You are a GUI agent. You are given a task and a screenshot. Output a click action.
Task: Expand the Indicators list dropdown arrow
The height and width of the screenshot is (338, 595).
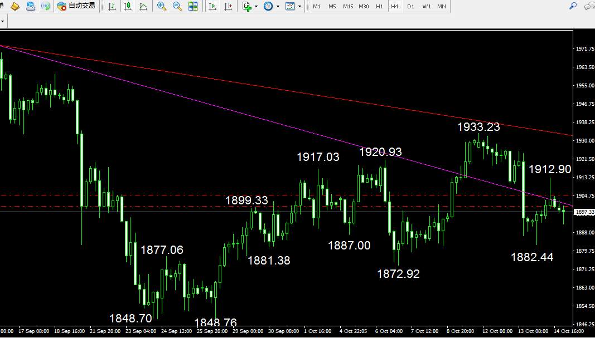[x=257, y=7]
